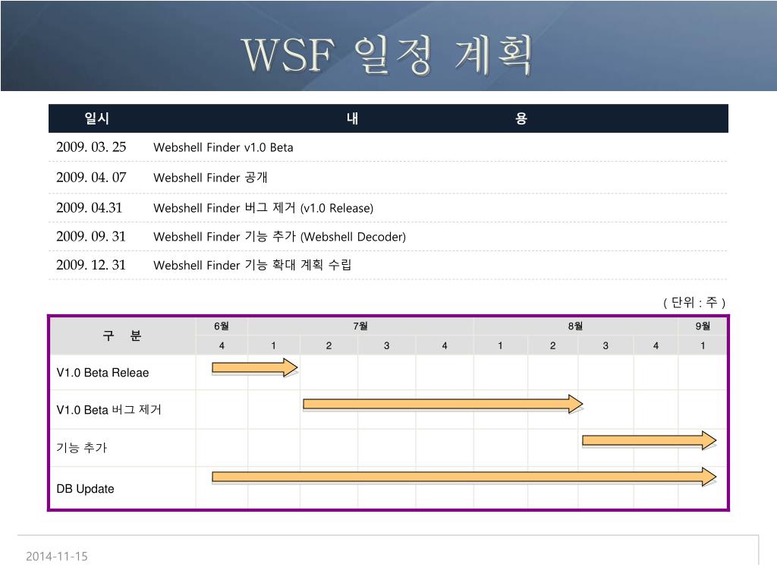
Task: Click "Webshell Finder 공개" entry
Action: tap(210, 178)
